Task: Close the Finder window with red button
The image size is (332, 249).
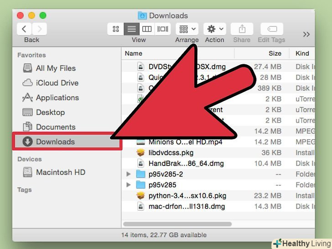Action: click(21, 16)
